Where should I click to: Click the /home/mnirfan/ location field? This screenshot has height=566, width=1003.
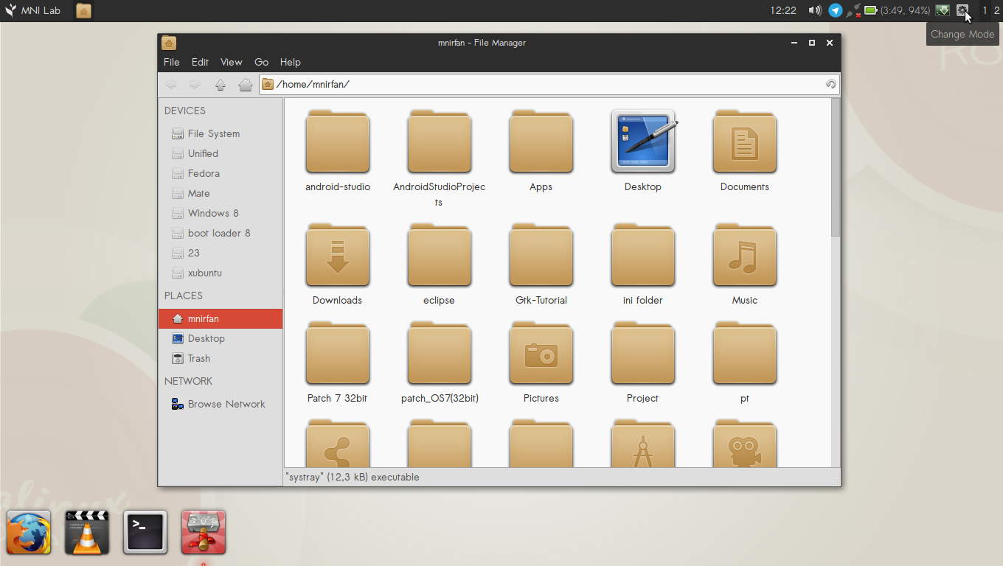click(x=549, y=84)
